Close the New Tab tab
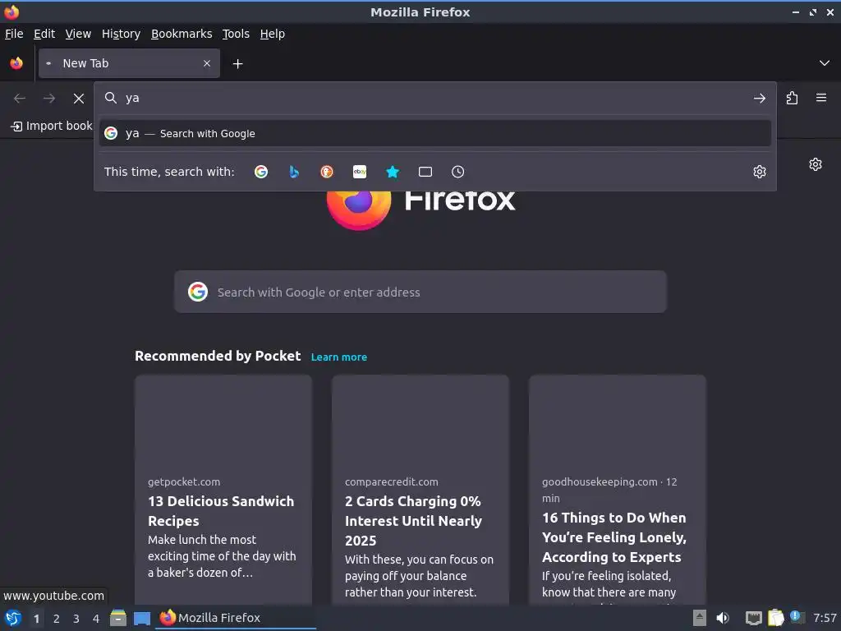 click(207, 63)
